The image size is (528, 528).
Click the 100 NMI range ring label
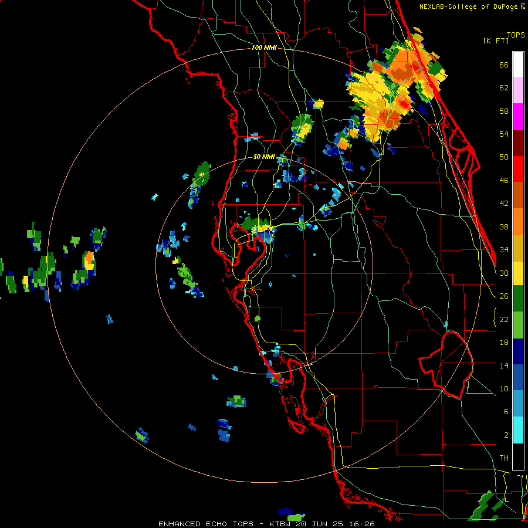pyautogui.click(x=264, y=48)
